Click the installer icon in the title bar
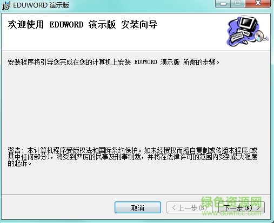This screenshot has width=274, height=223. (6, 5)
